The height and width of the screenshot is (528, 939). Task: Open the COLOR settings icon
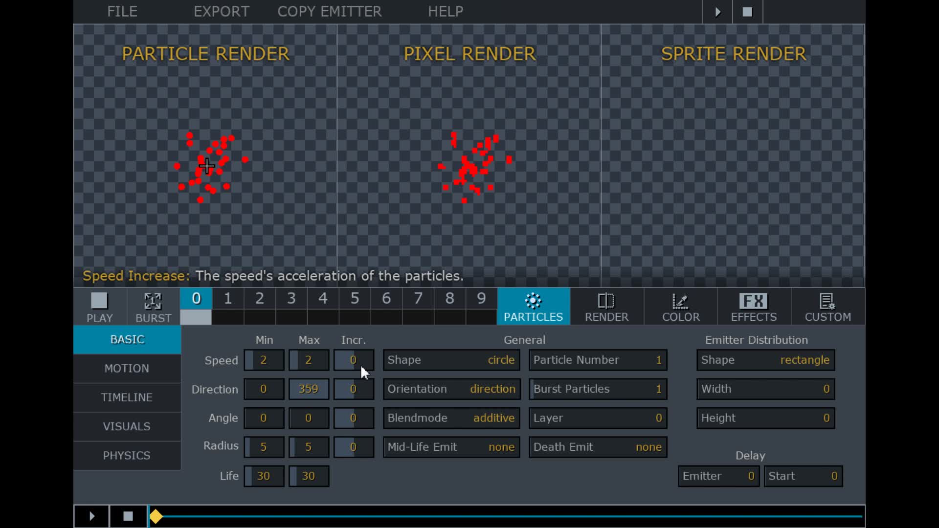(681, 307)
